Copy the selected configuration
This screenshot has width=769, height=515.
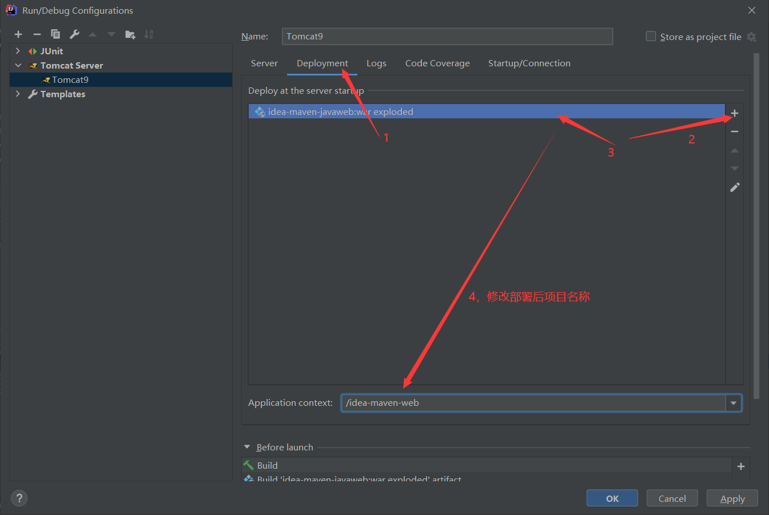(x=55, y=34)
